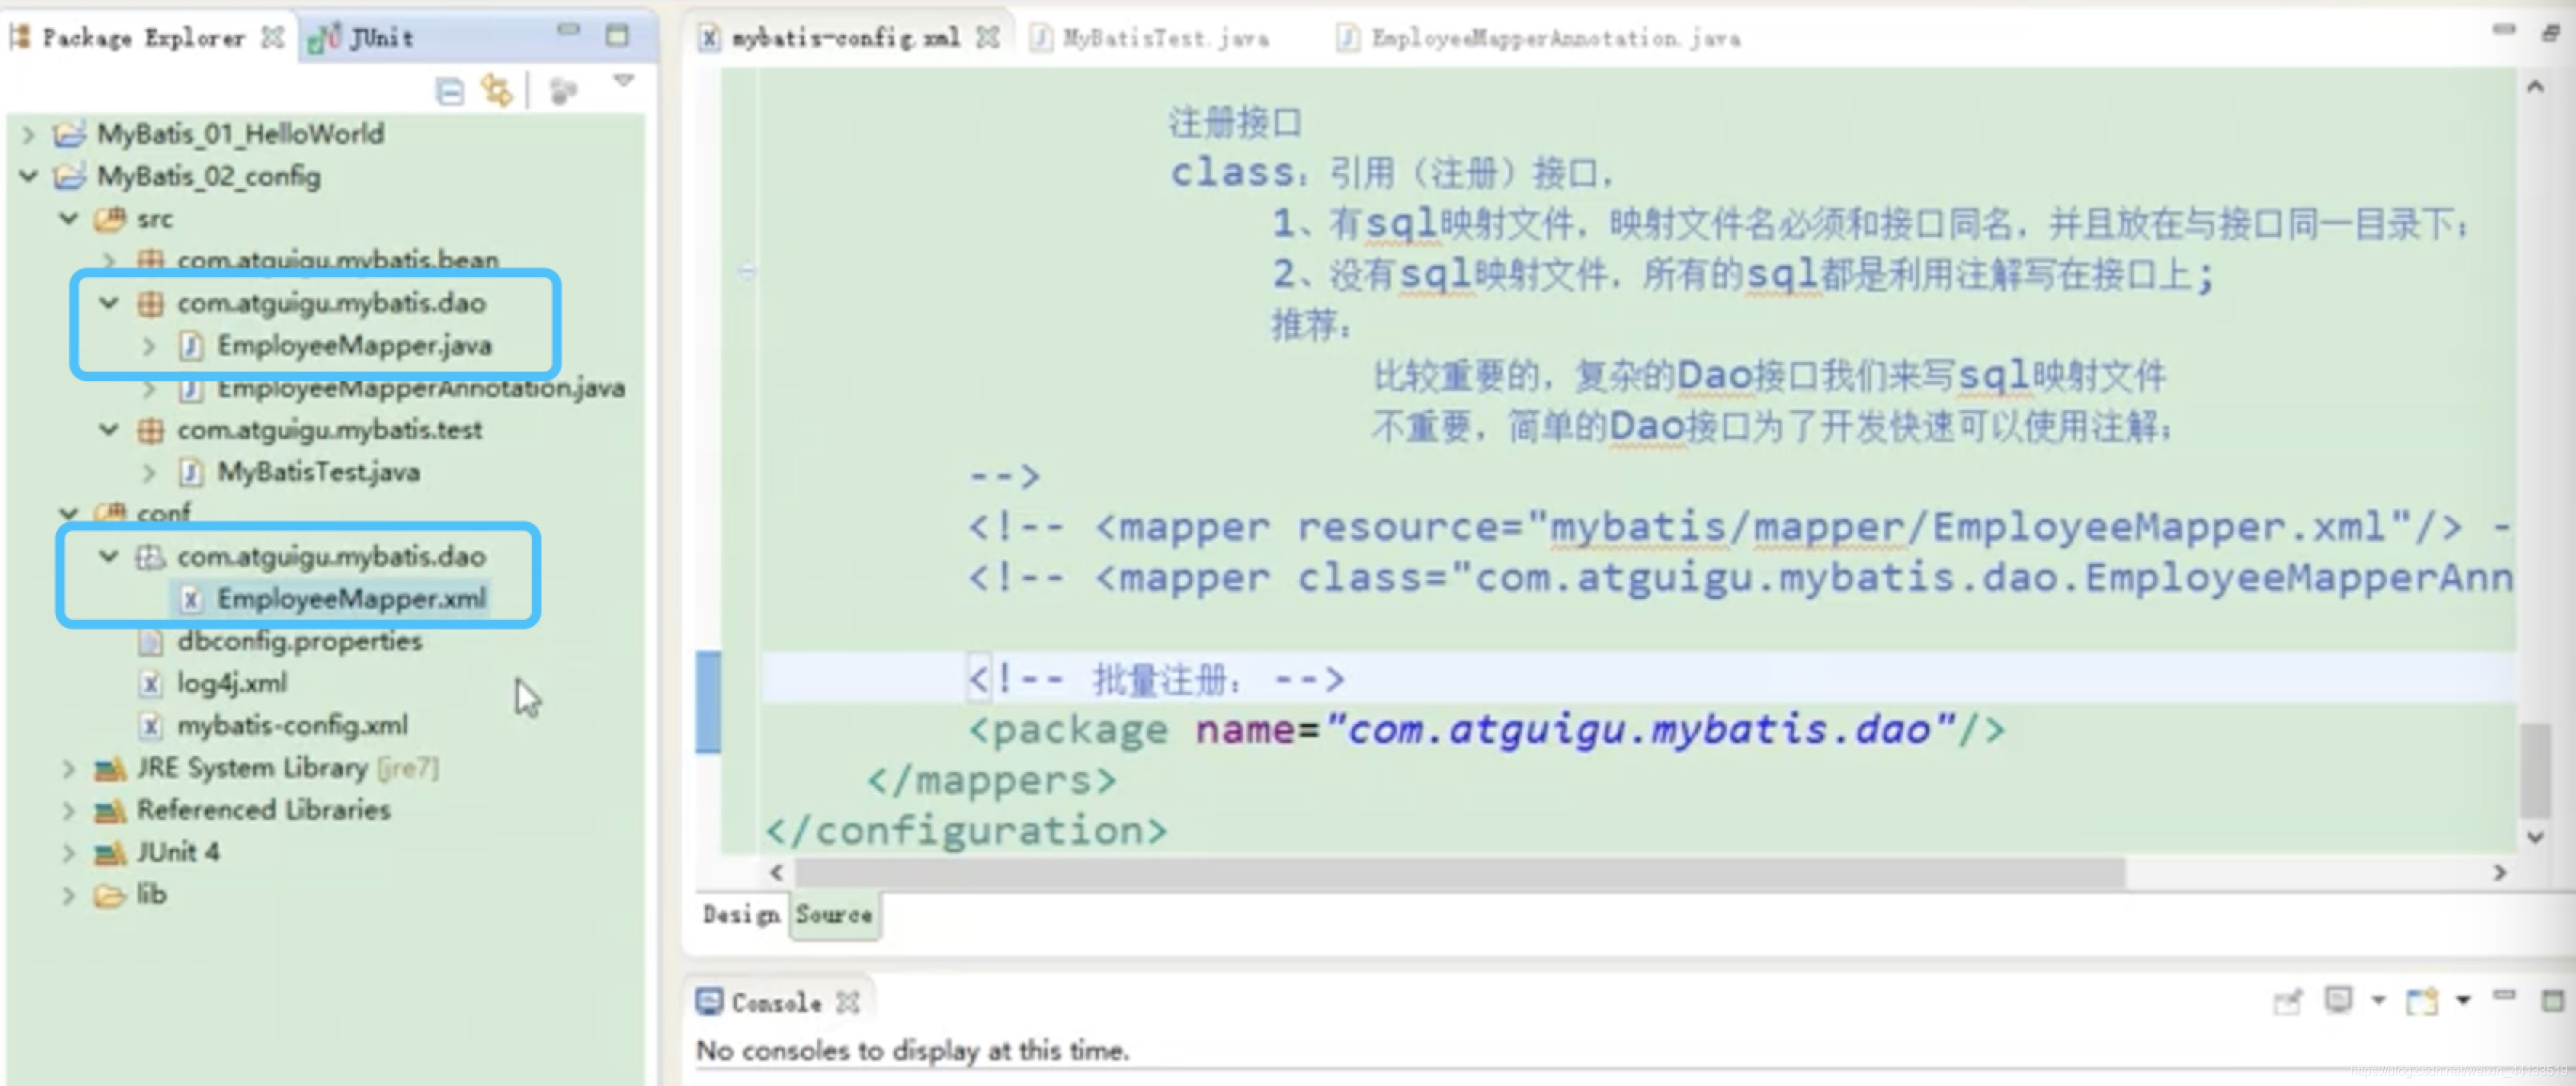Click the editor horizontal scrollbar thumb

[1460, 872]
